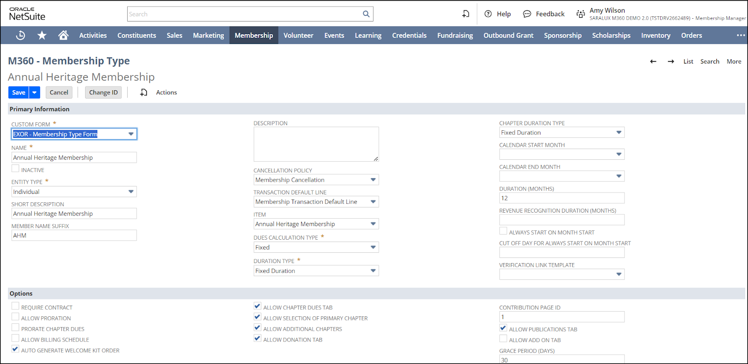The image size is (748, 364).
Task: Open the Fundraising menu
Action: coord(455,36)
